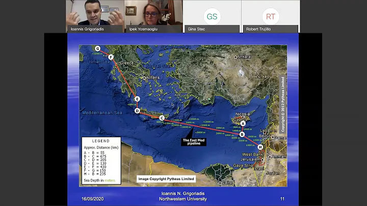Screen dimensions: 367x206
Task: Select Ioannis Grigoriadis video thumbnail
Action: (x=95, y=16)
